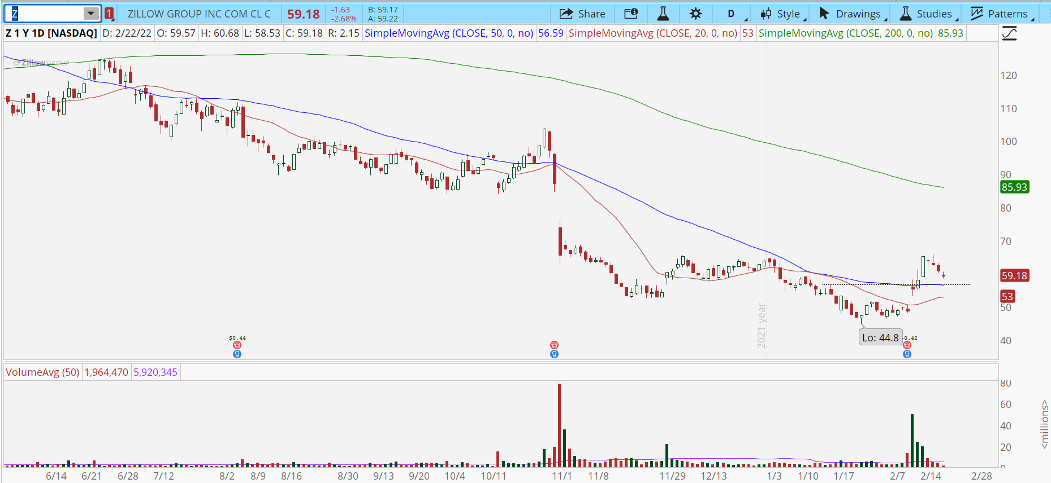Click the R: 2.15 range value
The height and width of the screenshot is (483, 1051).
tap(343, 33)
